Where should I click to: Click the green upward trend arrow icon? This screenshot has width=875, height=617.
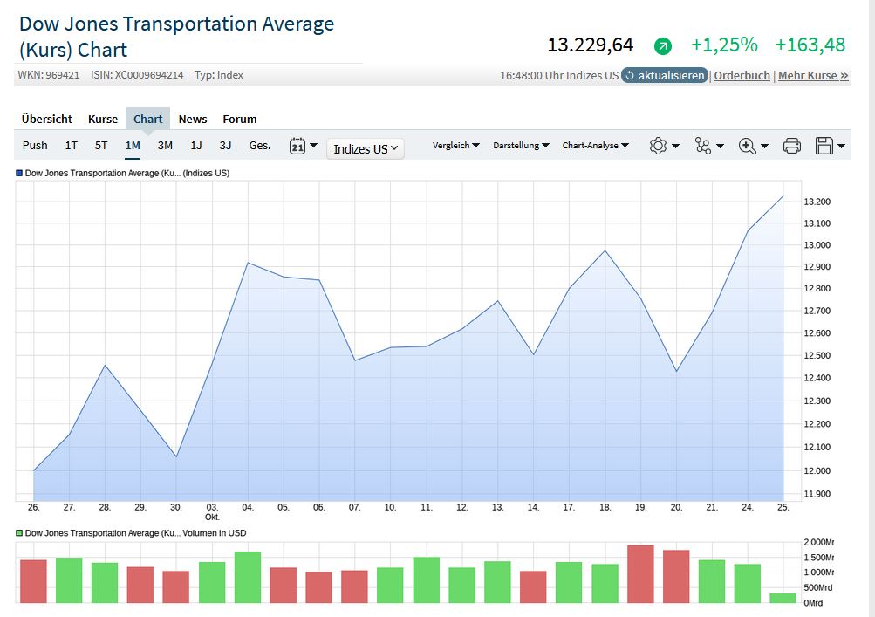coord(663,45)
